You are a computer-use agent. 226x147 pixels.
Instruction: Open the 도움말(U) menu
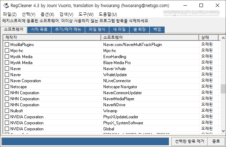[x=108, y=15]
